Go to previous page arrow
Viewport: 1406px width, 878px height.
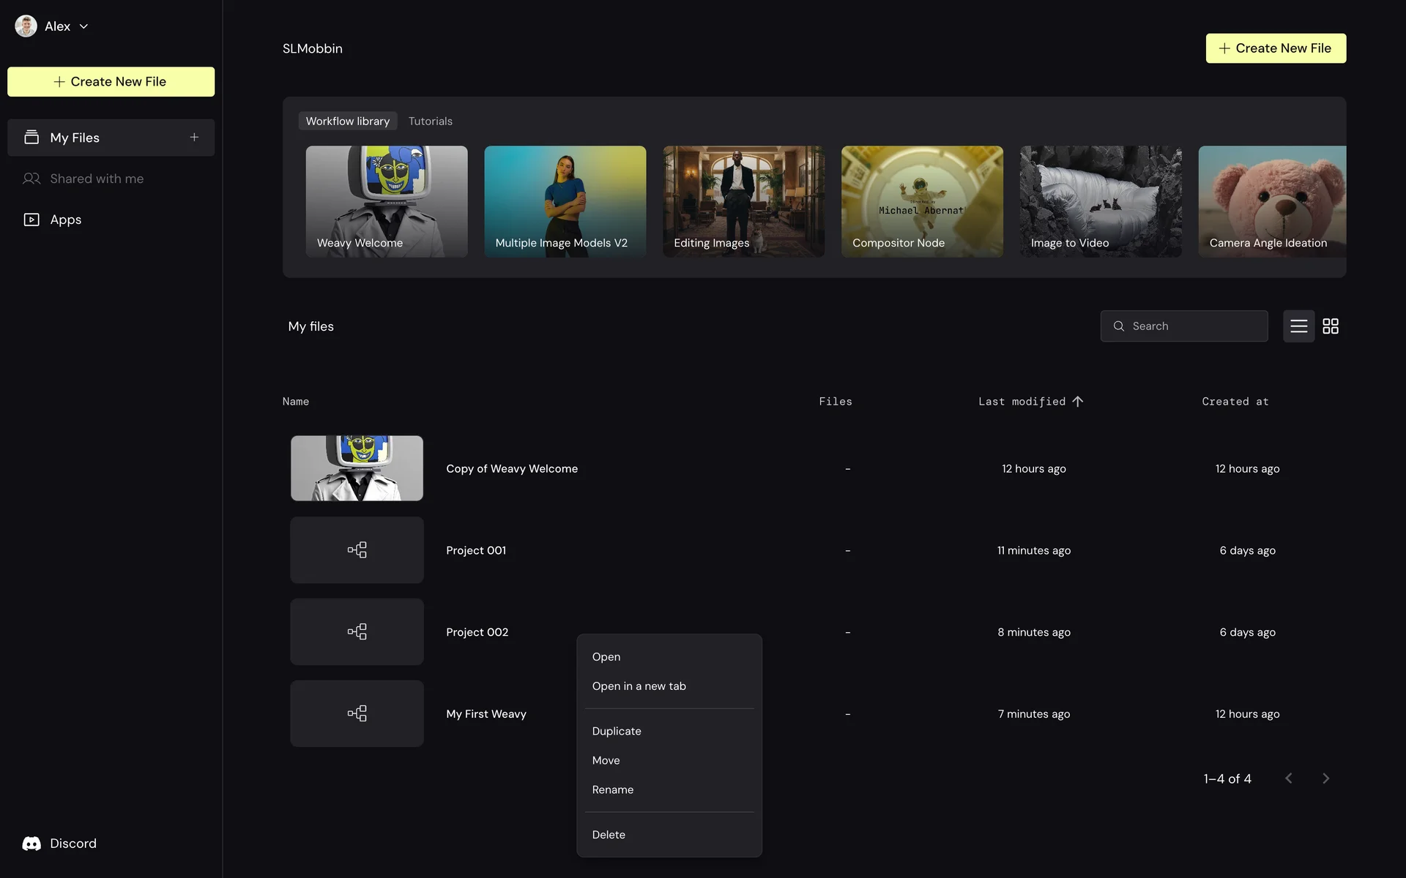click(1289, 778)
